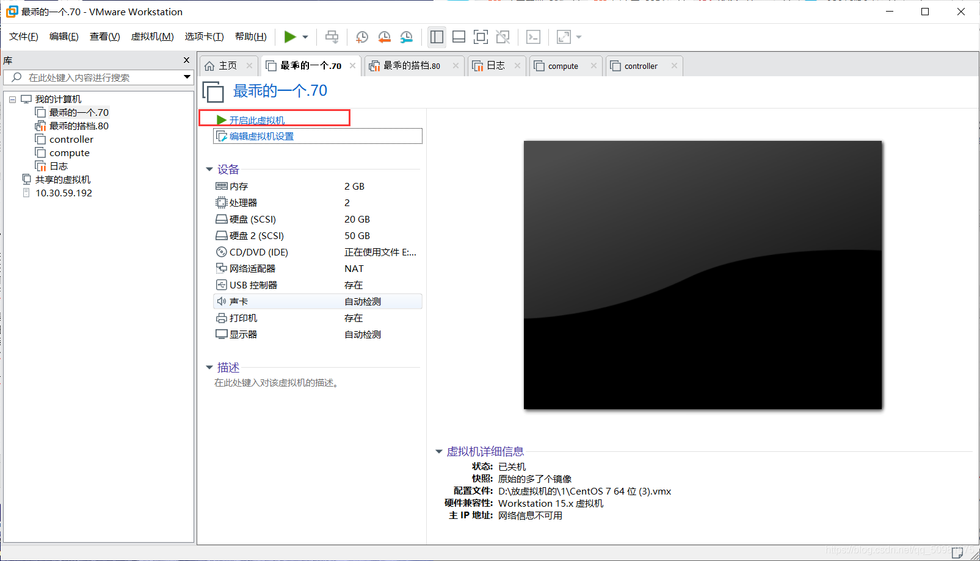The height and width of the screenshot is (561, 980).
Task: Close the compute tab
Action: (x=593, y=66)
